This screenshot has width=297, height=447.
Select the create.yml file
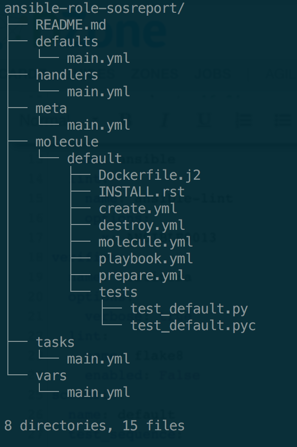click(138, 208)
